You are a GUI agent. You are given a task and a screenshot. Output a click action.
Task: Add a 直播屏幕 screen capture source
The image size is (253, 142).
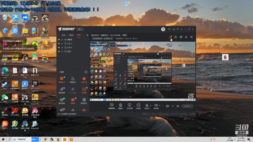(112, 106)
